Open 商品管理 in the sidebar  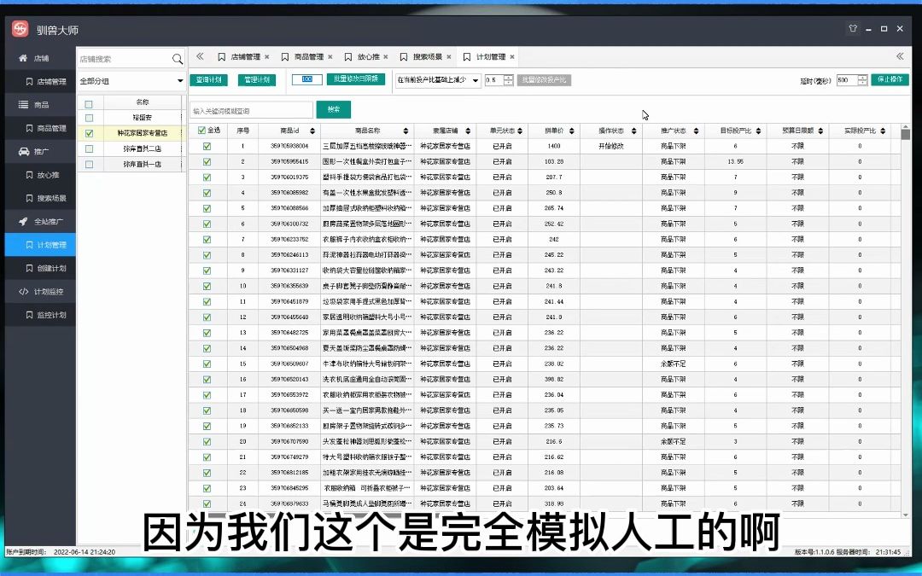click(40, 128)
